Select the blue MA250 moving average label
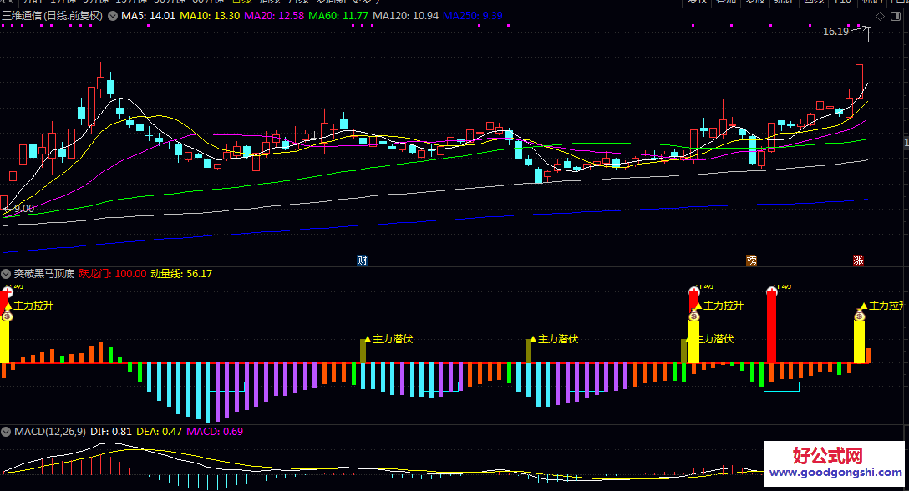 (472, 15)
